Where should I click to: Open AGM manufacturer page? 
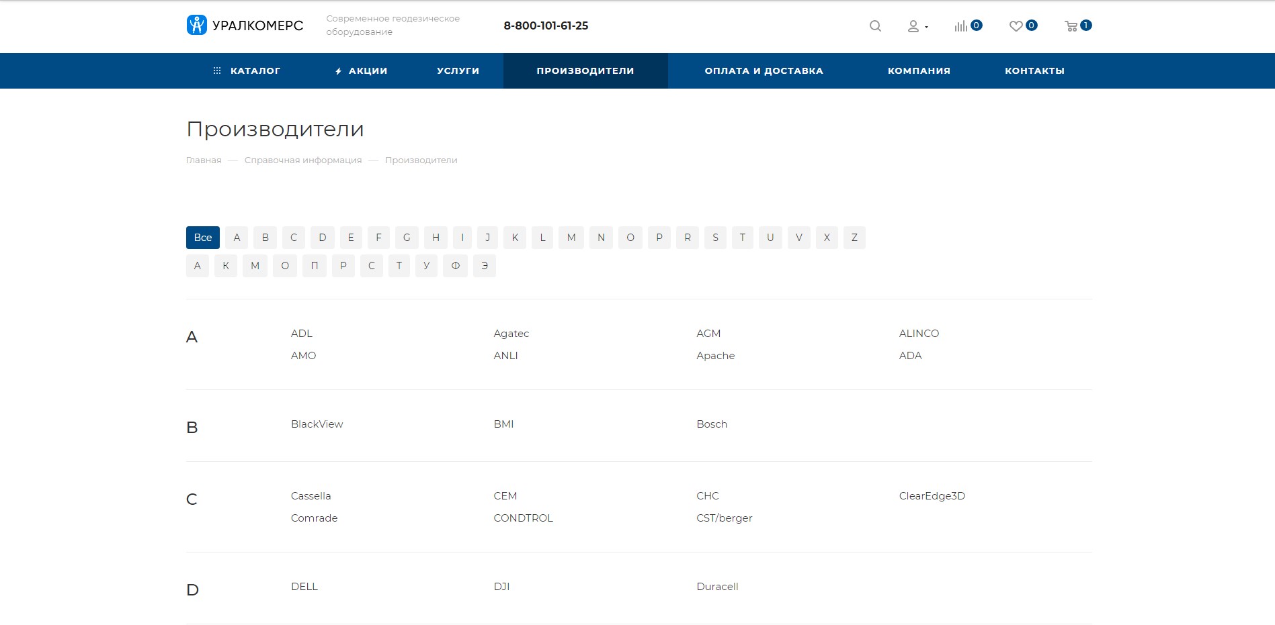coord(708,334)
